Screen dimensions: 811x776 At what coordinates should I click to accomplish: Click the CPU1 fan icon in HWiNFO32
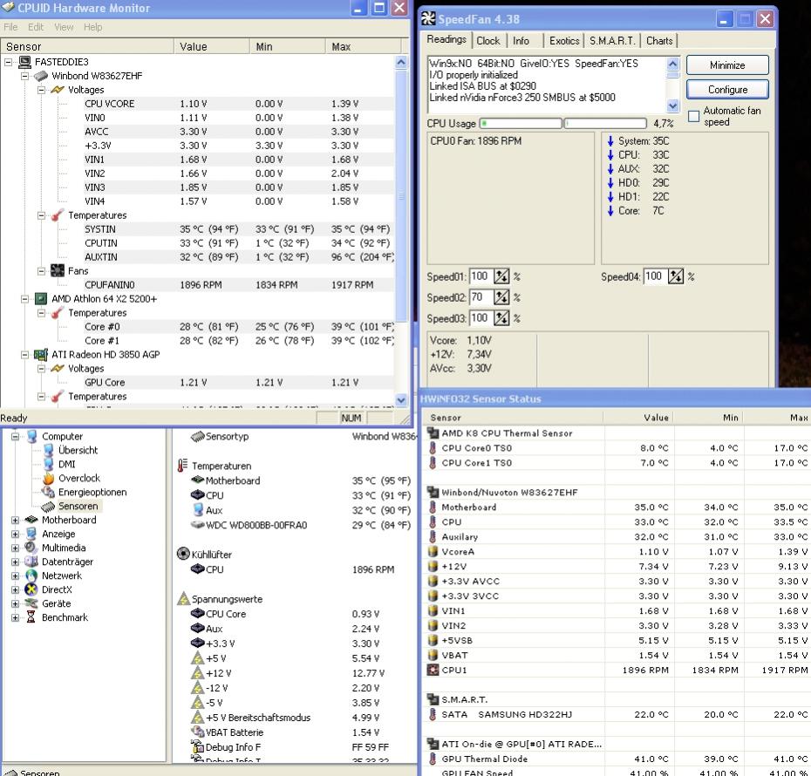tap(433, 670)
